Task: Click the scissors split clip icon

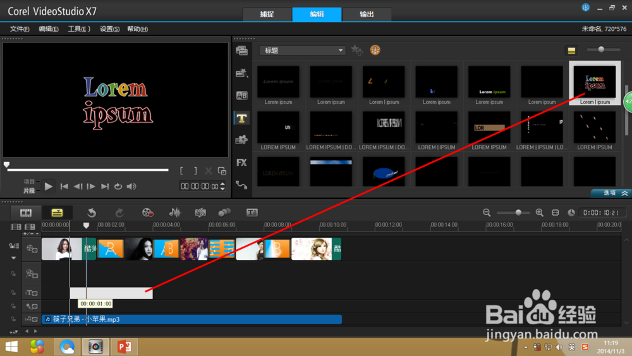Action: pyautogui.click(x=209, y=171)
